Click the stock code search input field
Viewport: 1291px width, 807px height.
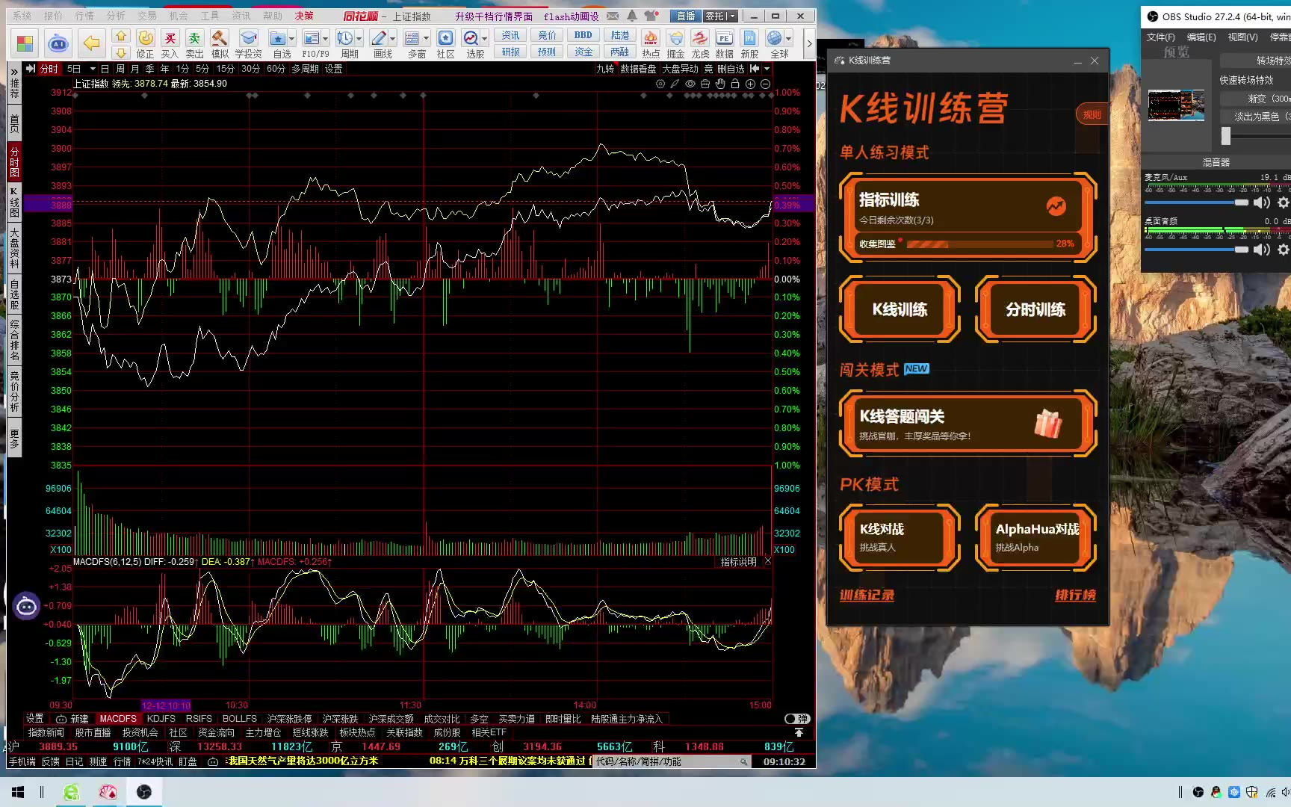point(665,761)
